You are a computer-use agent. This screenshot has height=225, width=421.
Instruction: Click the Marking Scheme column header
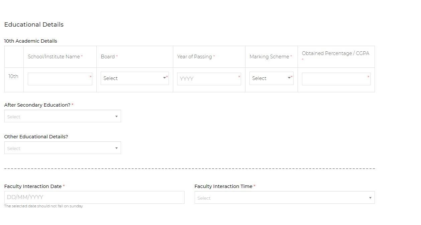(269, 57)
